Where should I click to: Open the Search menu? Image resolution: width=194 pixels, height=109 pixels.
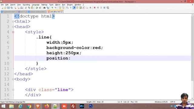click(x=13, y=5)
